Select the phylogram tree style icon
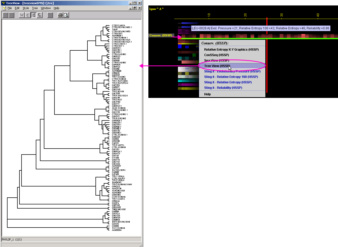The width and height of the screenshot is (338, 247). click(39, 15)
